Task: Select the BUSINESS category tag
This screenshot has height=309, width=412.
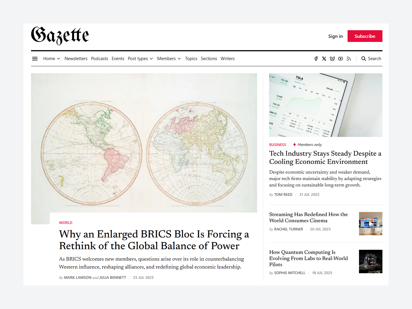Action: pyautogui.click(x=278, y=145)
